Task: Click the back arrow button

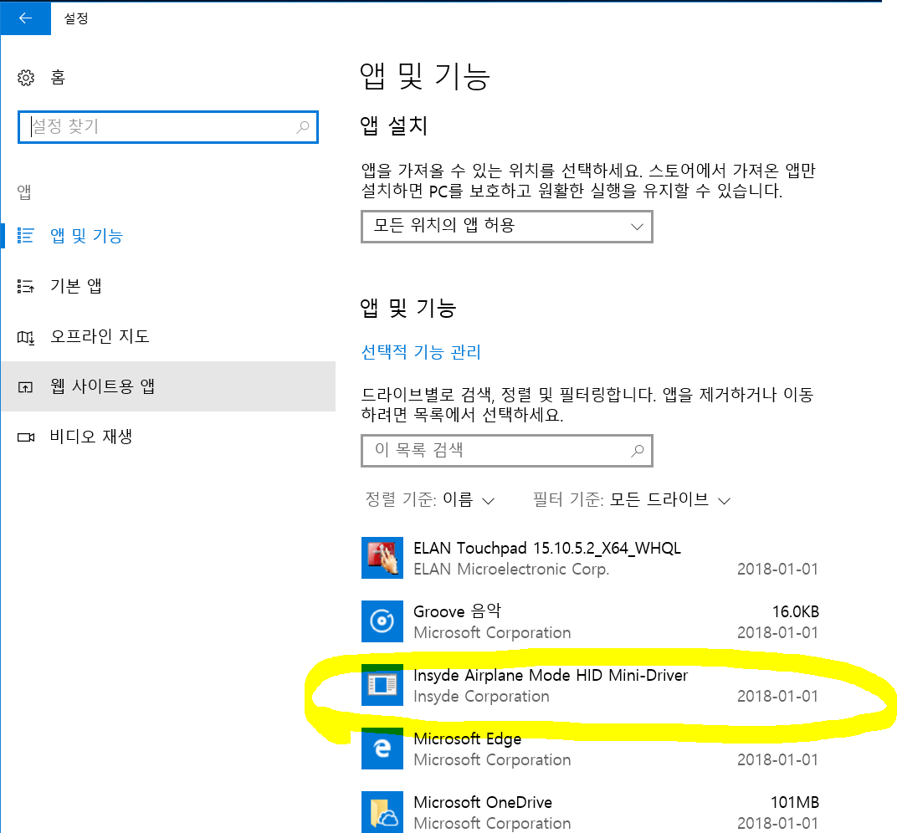Action: tap(25, 18)
